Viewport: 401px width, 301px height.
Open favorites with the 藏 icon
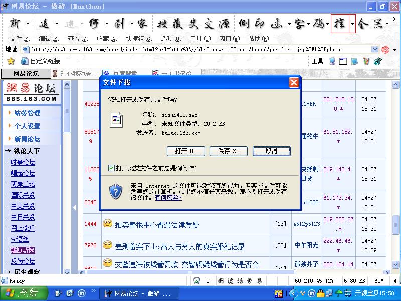(178, 24)
